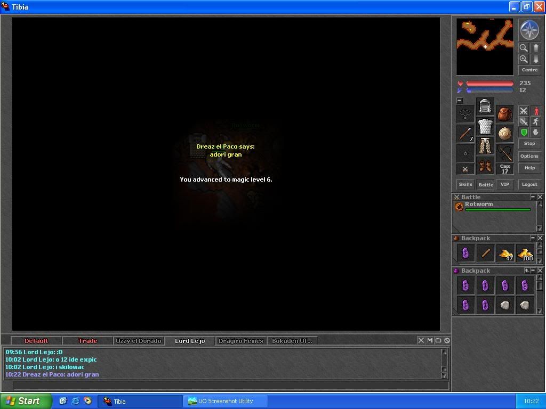The image size is (546, 409).
Task: Click the Logout button
Action: pyautogui.click(x=529, y=184)
